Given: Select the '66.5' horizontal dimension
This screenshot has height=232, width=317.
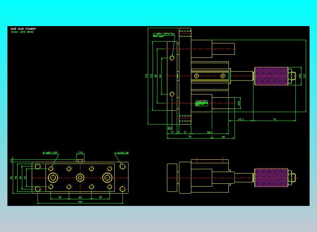Looking at the screenshot, I should pos(210,133).
